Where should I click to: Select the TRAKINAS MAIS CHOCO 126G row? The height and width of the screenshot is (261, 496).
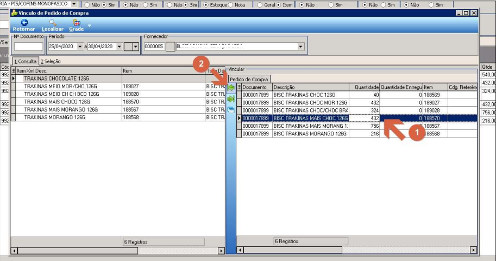click(x=118, y=102)
